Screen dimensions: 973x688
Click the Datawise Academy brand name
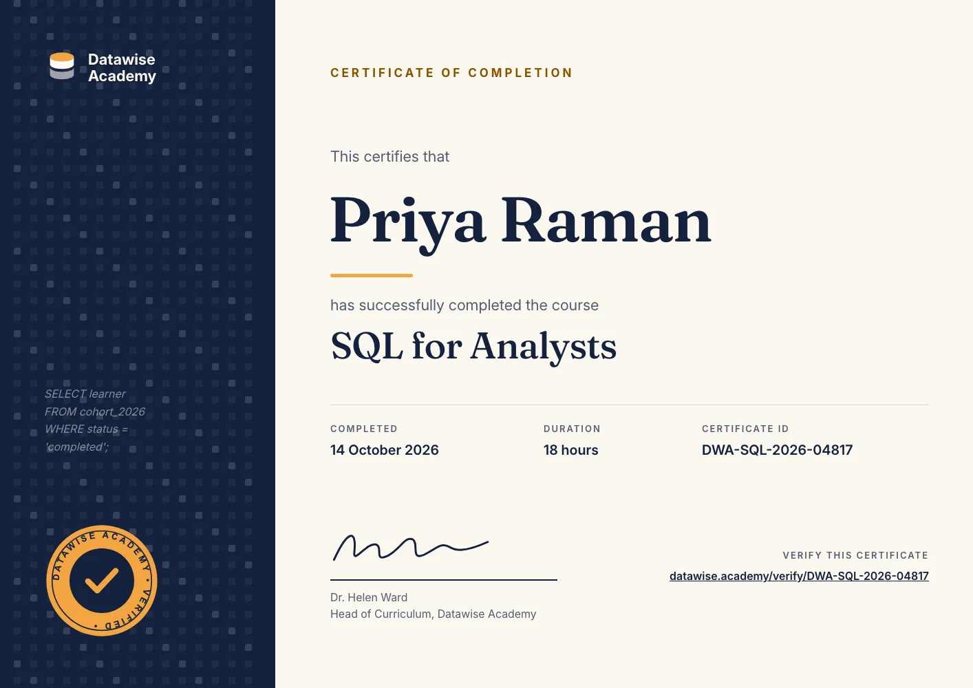click(122, 67)
